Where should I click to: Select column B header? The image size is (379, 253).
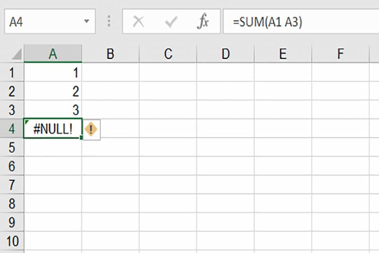[110, 54]
